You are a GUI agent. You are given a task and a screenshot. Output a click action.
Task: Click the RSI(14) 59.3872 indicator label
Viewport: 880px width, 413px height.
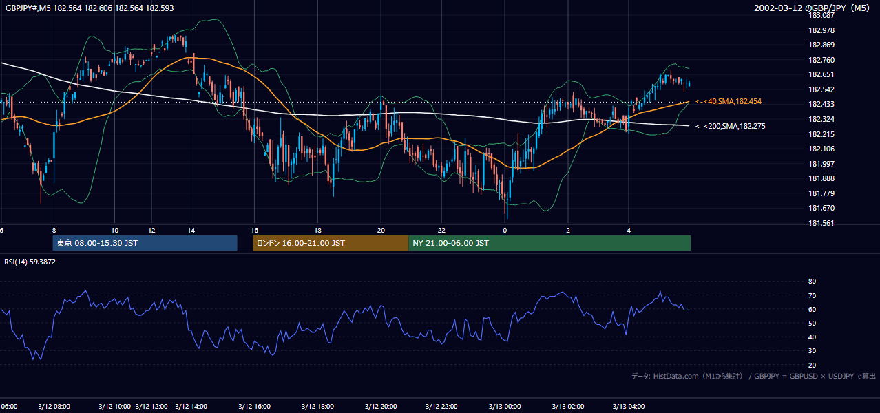[x=30, y=262]
